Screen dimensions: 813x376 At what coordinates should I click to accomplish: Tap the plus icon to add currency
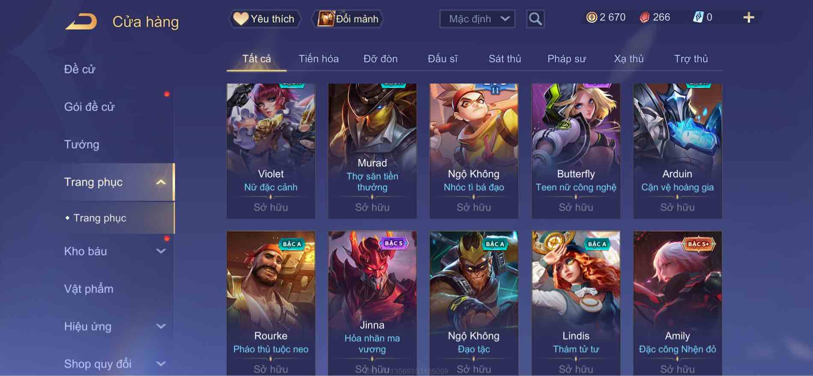click(x=748, y=18)
